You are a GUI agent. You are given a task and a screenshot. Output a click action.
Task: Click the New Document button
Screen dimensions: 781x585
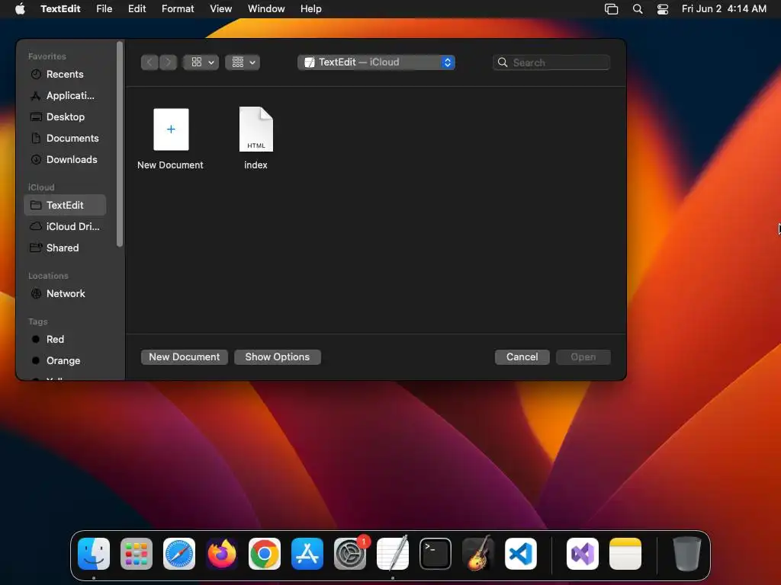185,356
